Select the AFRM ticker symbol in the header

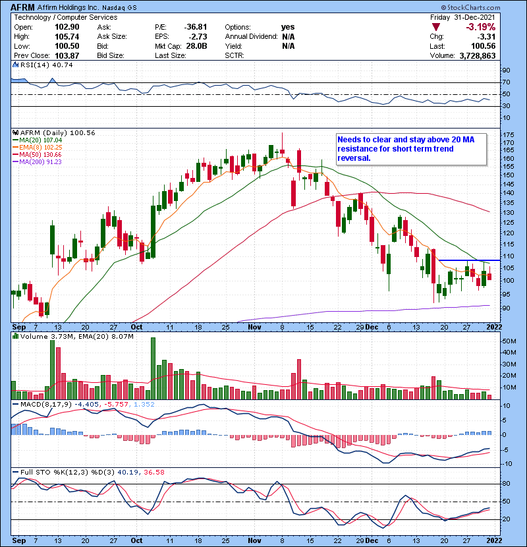click(x=22, y=7)
